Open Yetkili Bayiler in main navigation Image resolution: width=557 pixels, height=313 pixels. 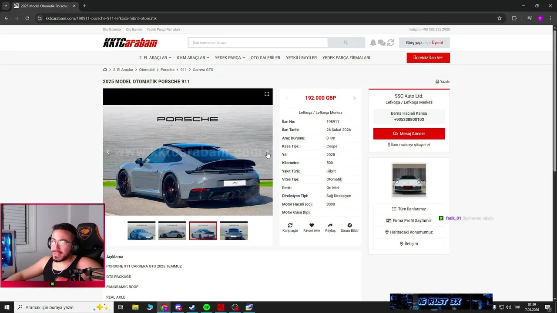[x=301, y=58]
